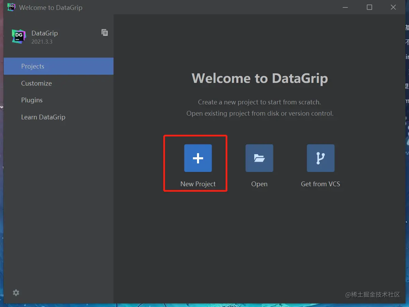This screenshot has height=307, width=409.
Task: Click the copy icon beside DataGrip name
Action: (105, 32)
